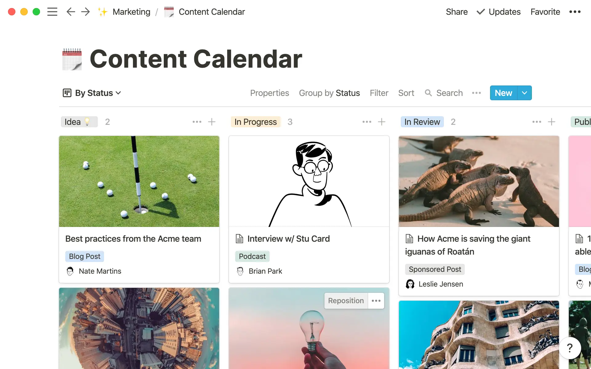
Task: Open Search in the content calendar
Action: pyautogui.click(x=444, y=93)
